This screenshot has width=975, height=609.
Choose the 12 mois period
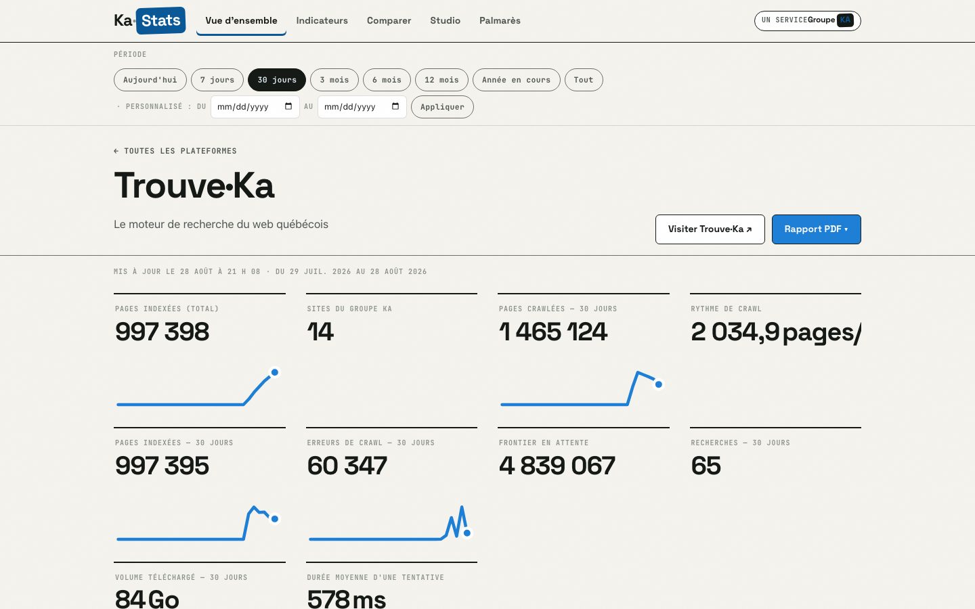tap(441, 80)
